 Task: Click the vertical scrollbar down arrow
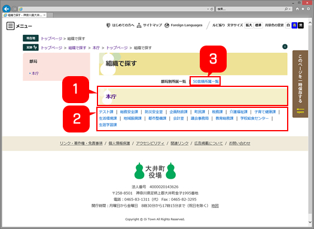pos(310,222)
